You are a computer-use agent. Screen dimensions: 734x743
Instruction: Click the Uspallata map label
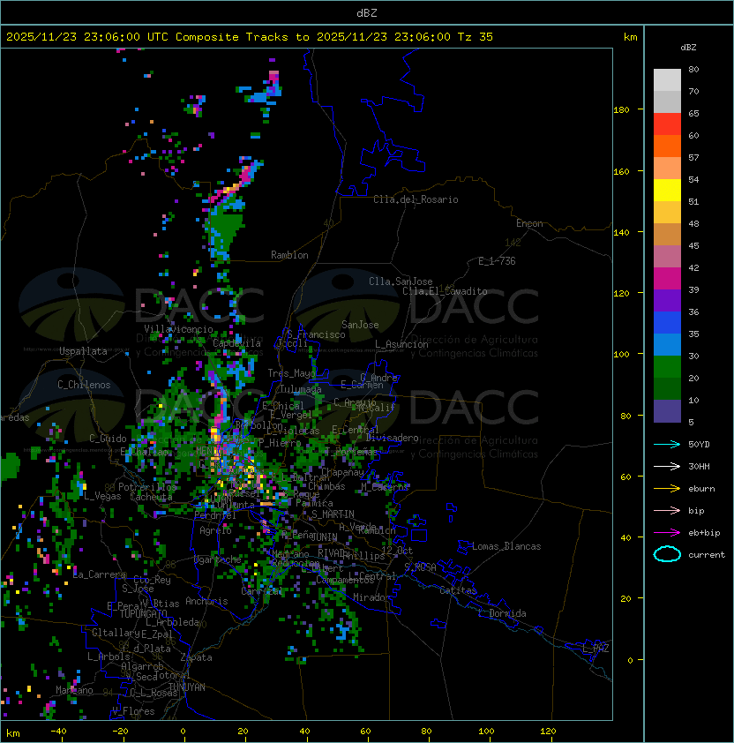point(84,351)
